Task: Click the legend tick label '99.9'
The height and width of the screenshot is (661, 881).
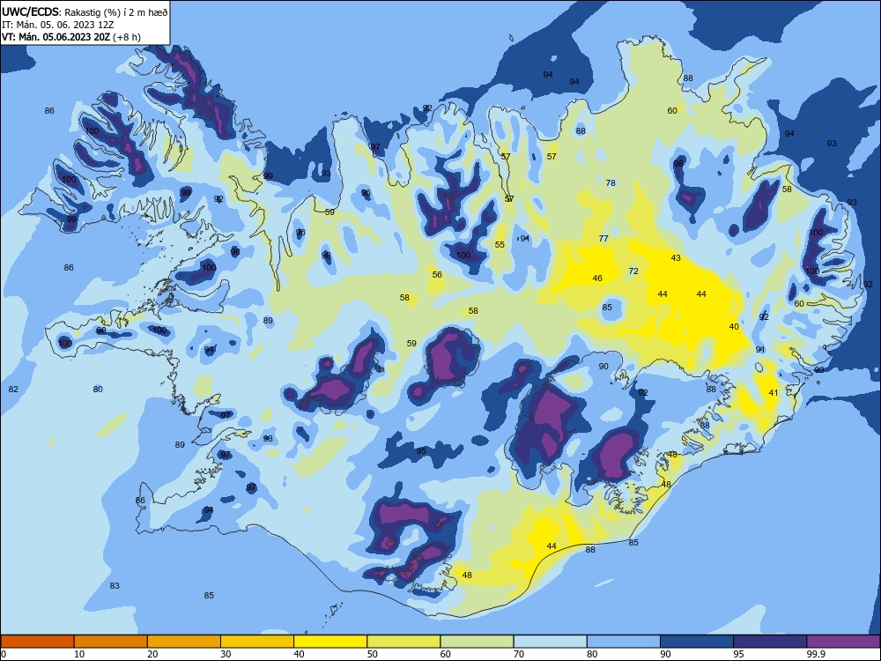Action: [815, 654]
